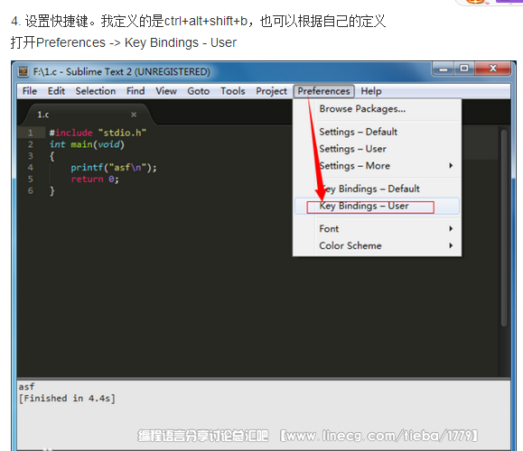Screen dimensions: 523x451
Task: Expand the Color Scheme submenu
Action: tap(378, 246)
